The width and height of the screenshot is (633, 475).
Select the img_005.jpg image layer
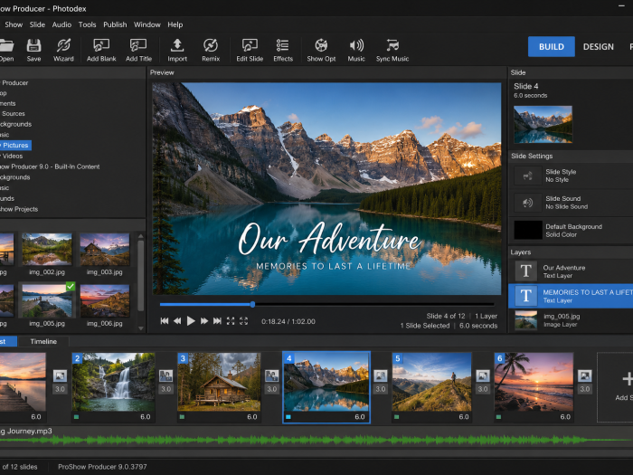click(x=571, y=320)
